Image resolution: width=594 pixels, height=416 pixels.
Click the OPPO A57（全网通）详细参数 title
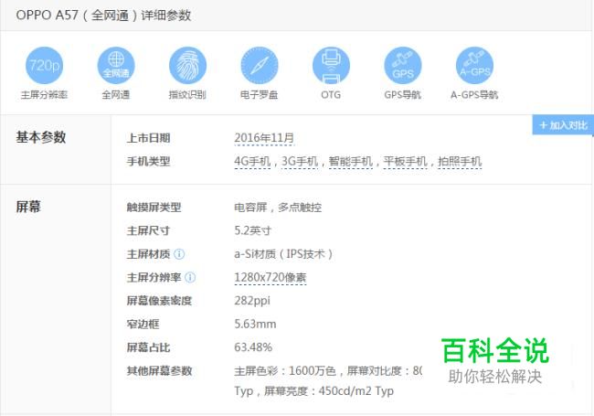(x=103, y=16)
